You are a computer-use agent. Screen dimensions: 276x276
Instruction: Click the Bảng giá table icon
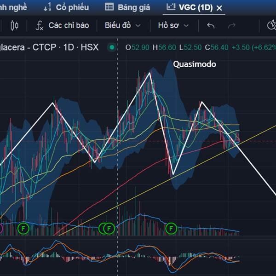tap(109, 7)
